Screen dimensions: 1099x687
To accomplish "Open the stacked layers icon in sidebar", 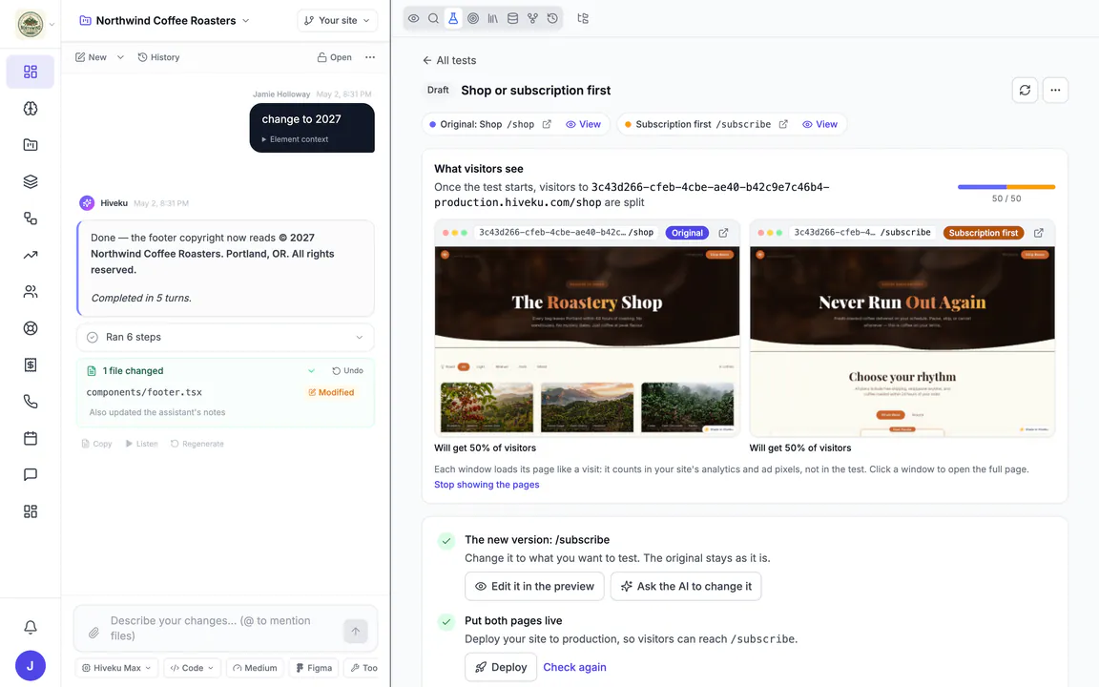I will pos(31,181).
